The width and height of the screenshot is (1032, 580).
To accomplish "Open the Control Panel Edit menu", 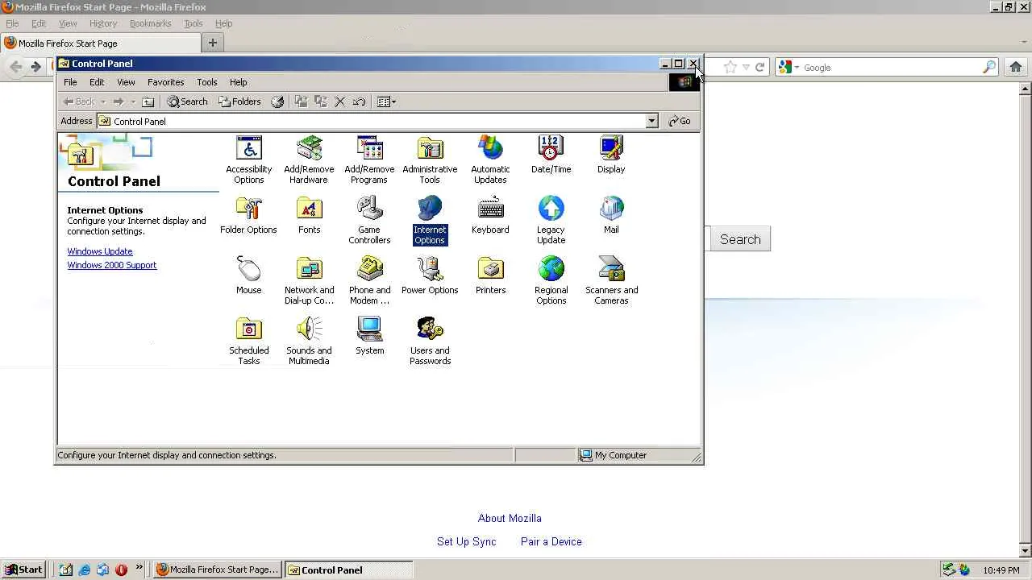I will tap(97, 82).
